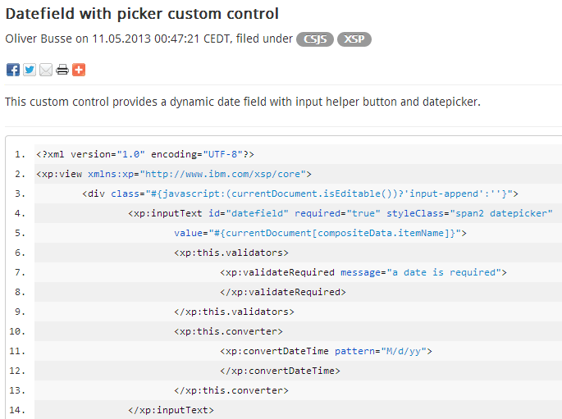Click line 3 div class expression
Screen dimensions: 562x419
pos(300,194)
